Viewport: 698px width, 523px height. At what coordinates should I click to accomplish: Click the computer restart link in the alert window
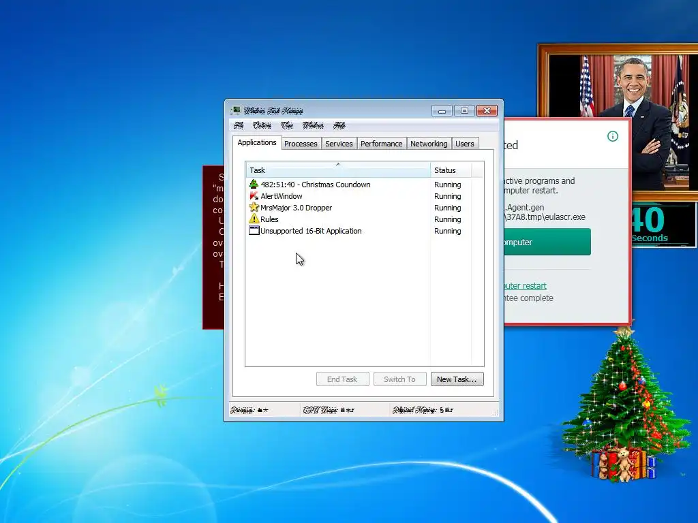coord(526,286)
